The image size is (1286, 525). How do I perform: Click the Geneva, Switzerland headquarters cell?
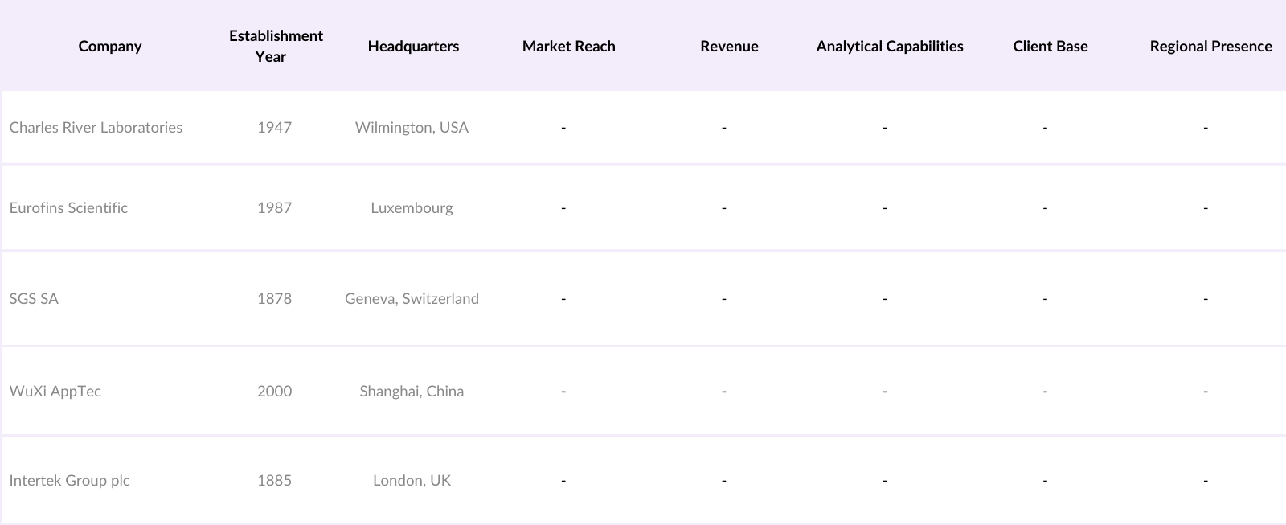click(x=412, y=298)
